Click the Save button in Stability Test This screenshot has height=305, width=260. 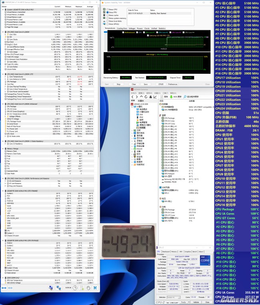(x=146, y=84)
